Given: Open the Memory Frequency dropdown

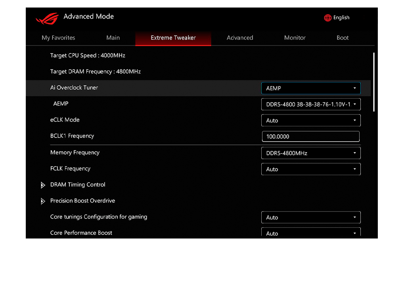Looking at the screenshot, I should 311,153.
